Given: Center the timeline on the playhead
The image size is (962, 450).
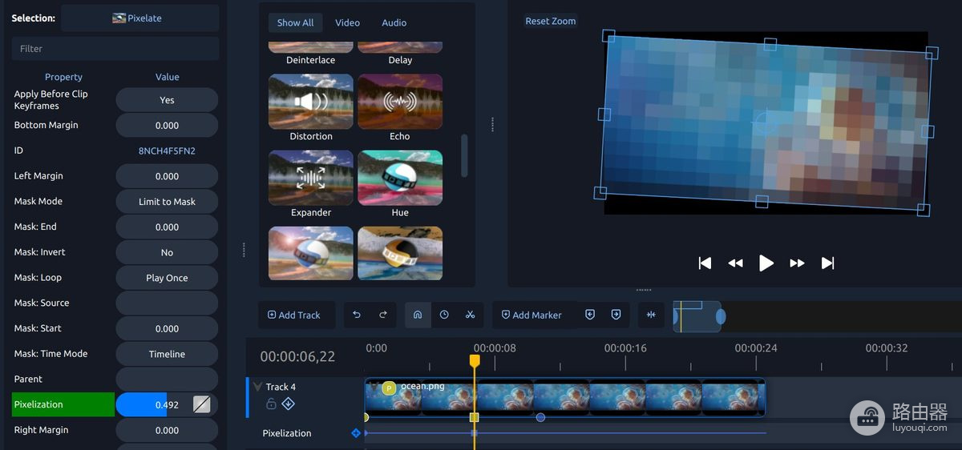Looking at the screenshot, I should coord(651,315).
